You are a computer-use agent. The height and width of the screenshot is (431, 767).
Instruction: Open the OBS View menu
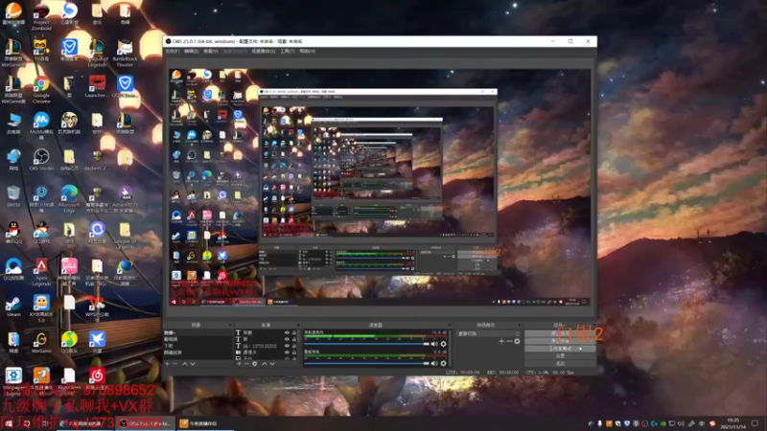point(211,52)
